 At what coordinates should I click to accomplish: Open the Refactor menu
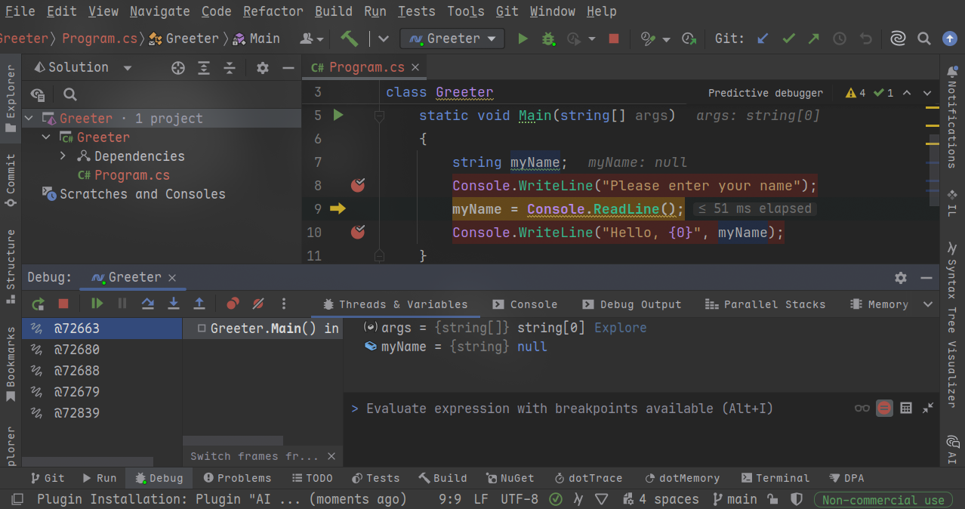pos(273,11)
